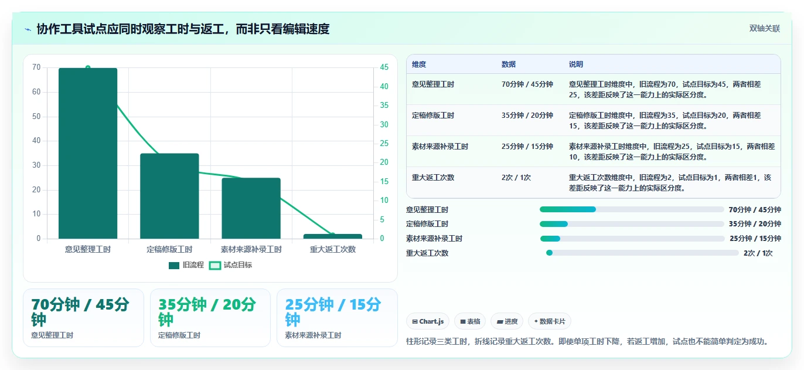Click the 维度 column header
The image size is (804, 370).
pos(419,65)
